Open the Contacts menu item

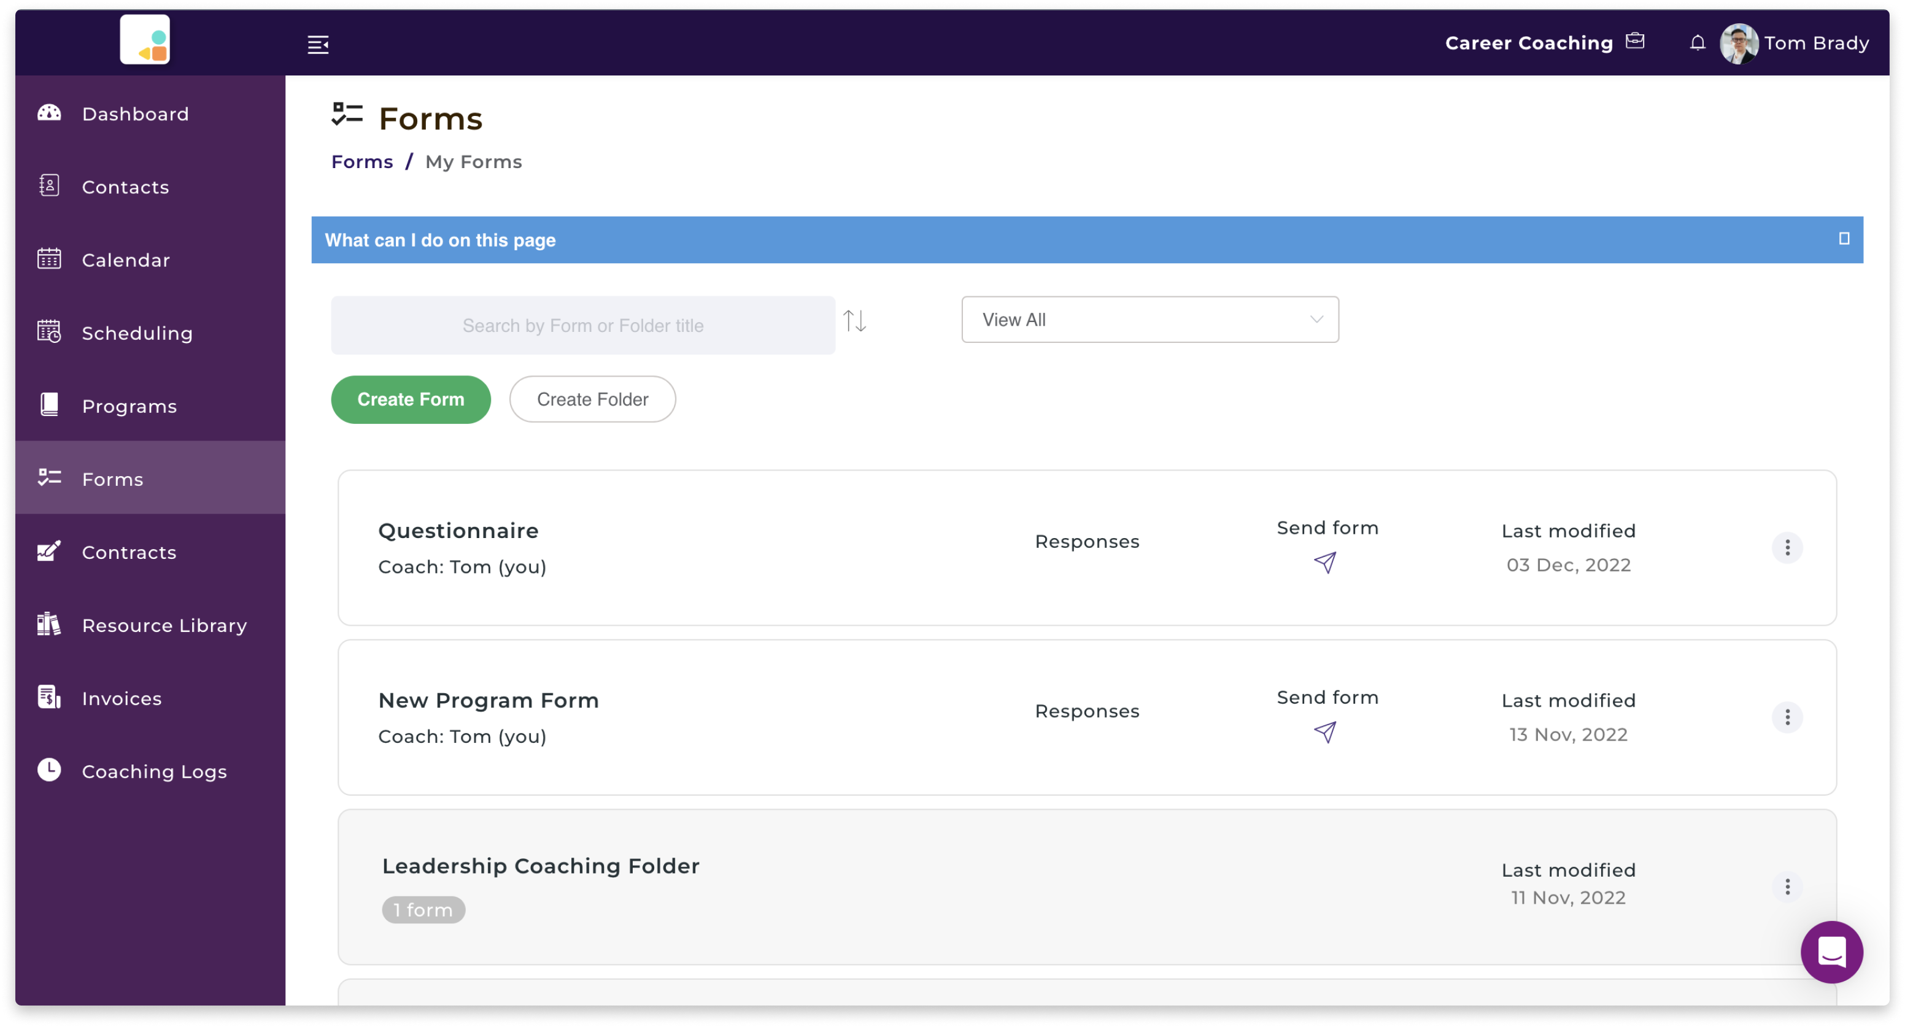tap(150, 187)
